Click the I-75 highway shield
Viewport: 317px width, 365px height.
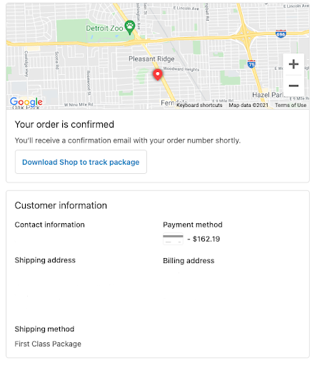tap(251, 64)
